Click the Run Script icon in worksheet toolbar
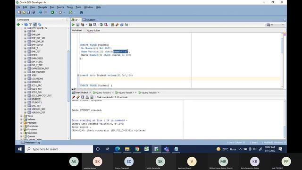 (x=78, y=25)
